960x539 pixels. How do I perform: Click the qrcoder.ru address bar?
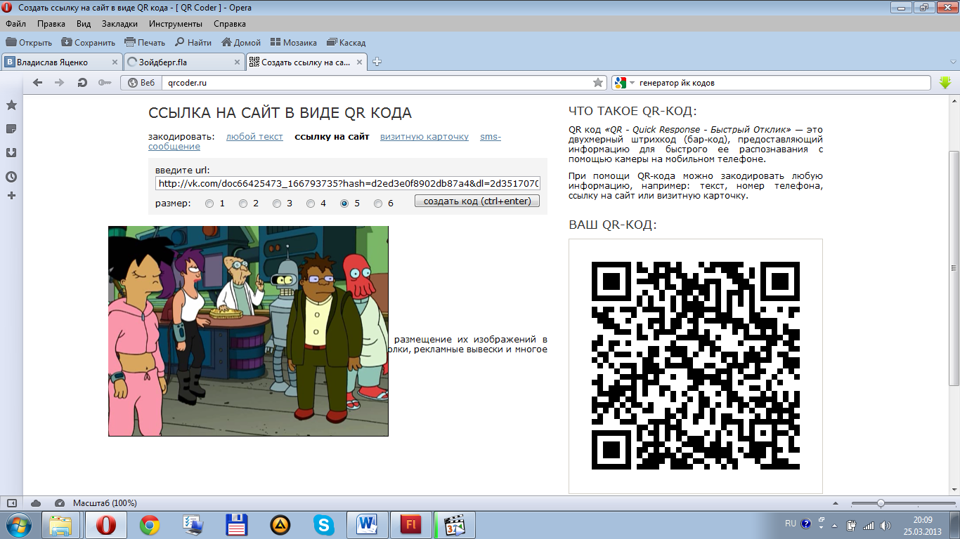click(377, 82)
